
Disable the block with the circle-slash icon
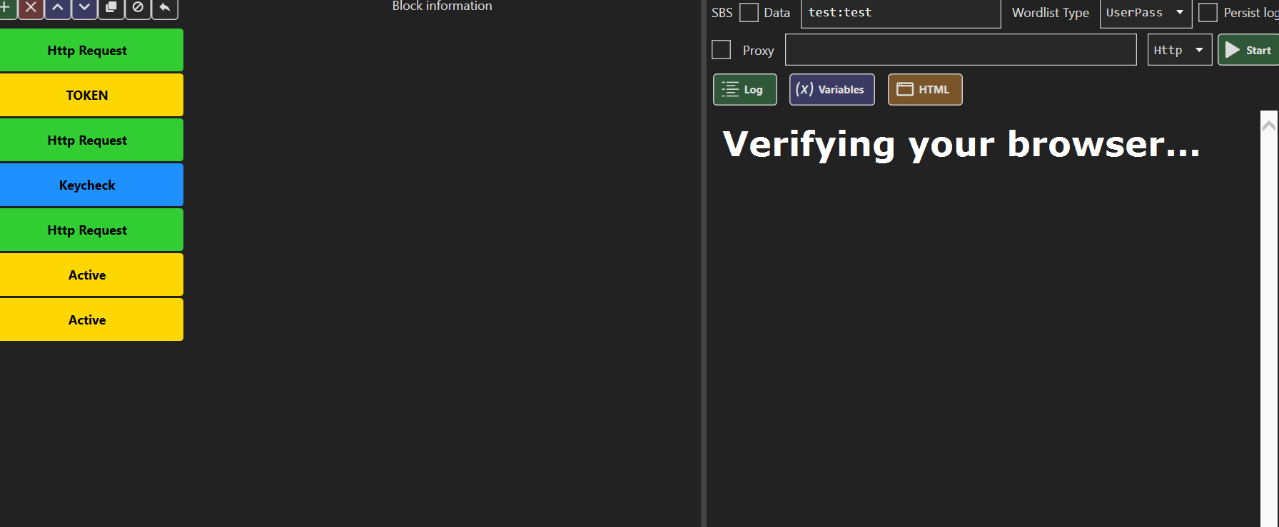[x=138, y=8]
